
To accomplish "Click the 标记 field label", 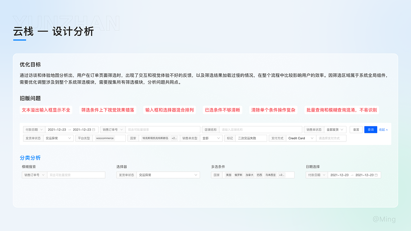I will 230,138.
